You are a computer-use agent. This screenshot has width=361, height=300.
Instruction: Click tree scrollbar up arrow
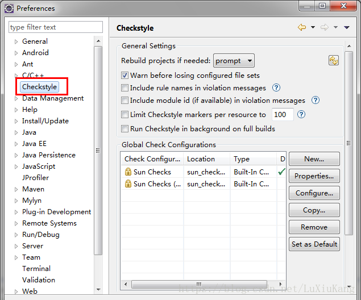coord(98,41)
